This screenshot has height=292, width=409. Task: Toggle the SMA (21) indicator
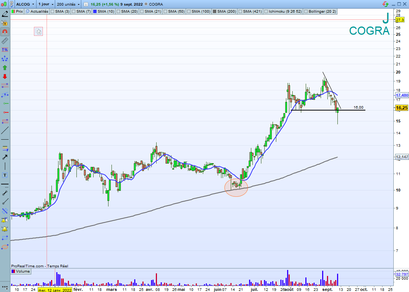point(151,12)
